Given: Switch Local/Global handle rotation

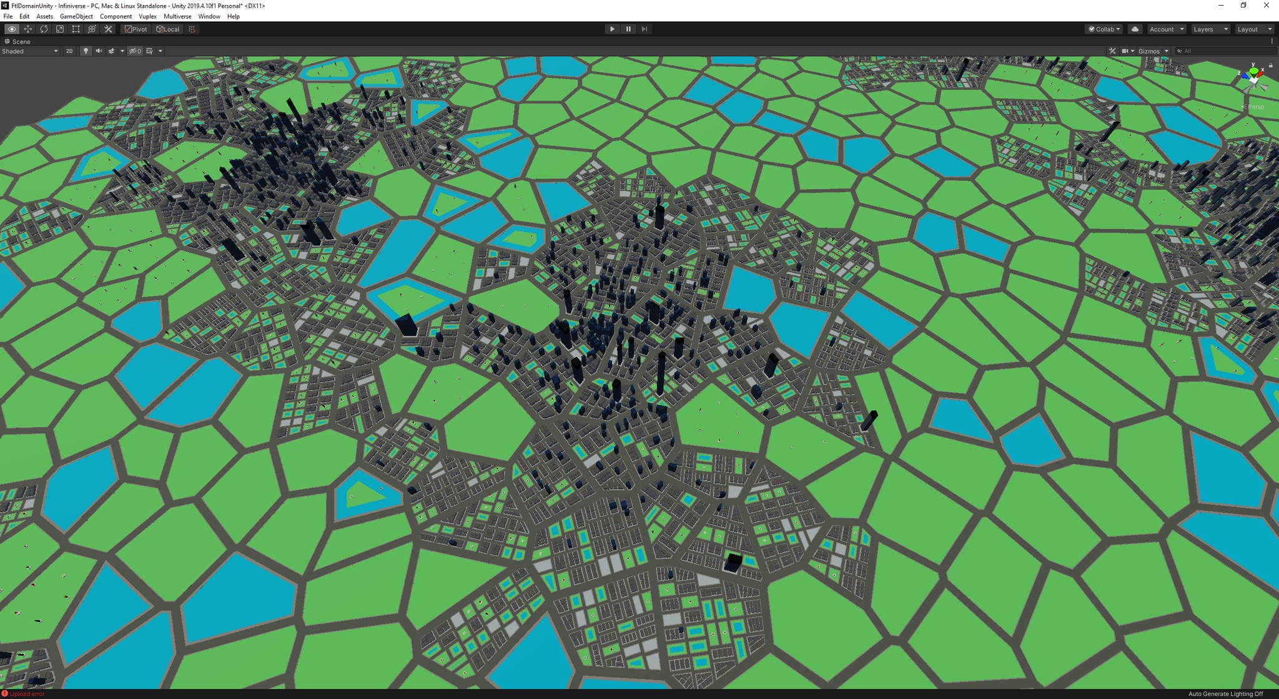Looking at the screenshot, I should pyautogui.click(x=167, y=29).
